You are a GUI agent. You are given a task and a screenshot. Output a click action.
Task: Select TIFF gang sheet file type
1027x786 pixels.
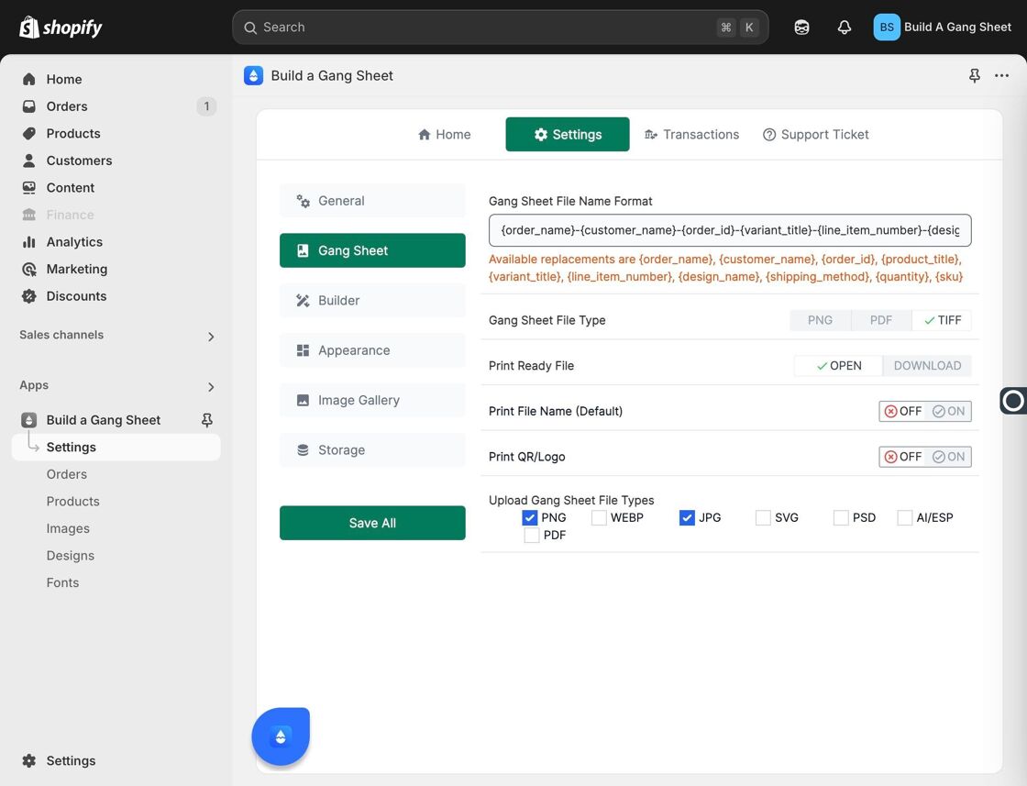point(942,320)
